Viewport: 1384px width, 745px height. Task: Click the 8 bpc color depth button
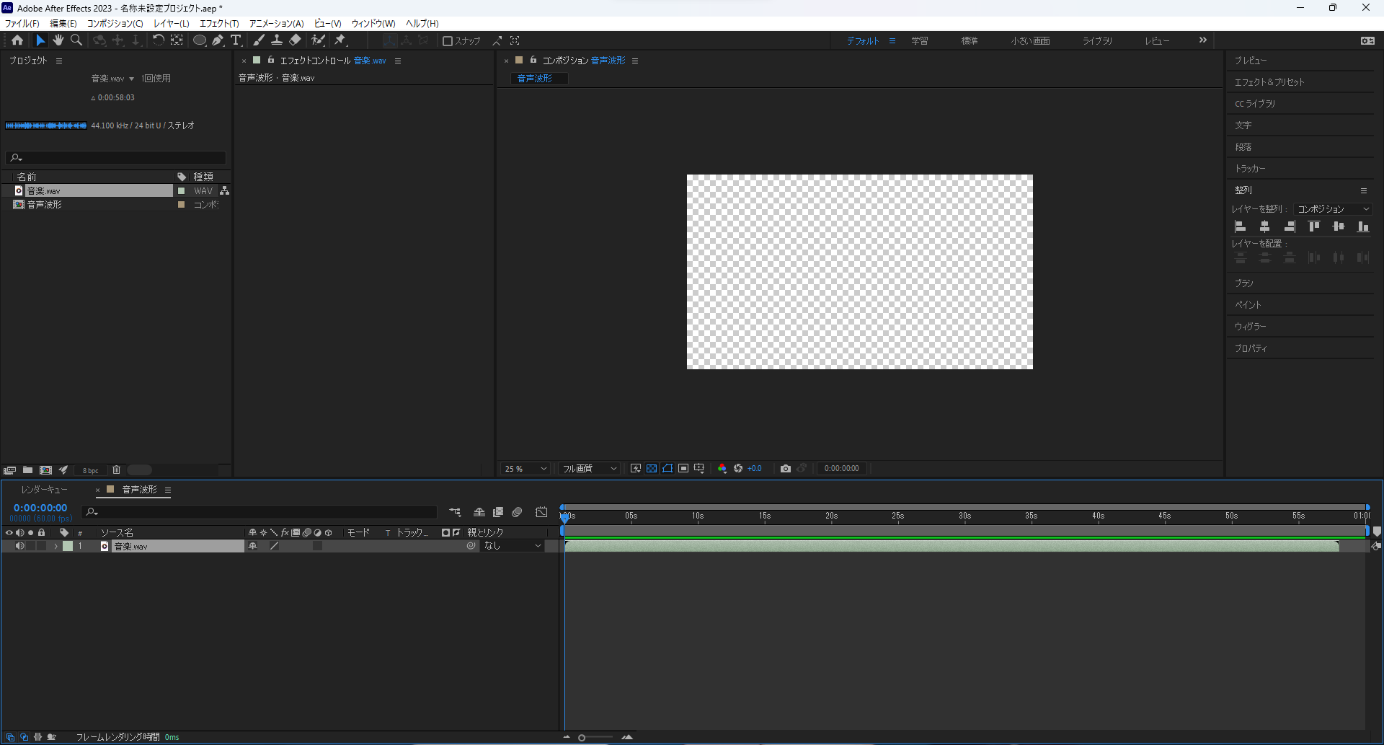click(90, 470)
